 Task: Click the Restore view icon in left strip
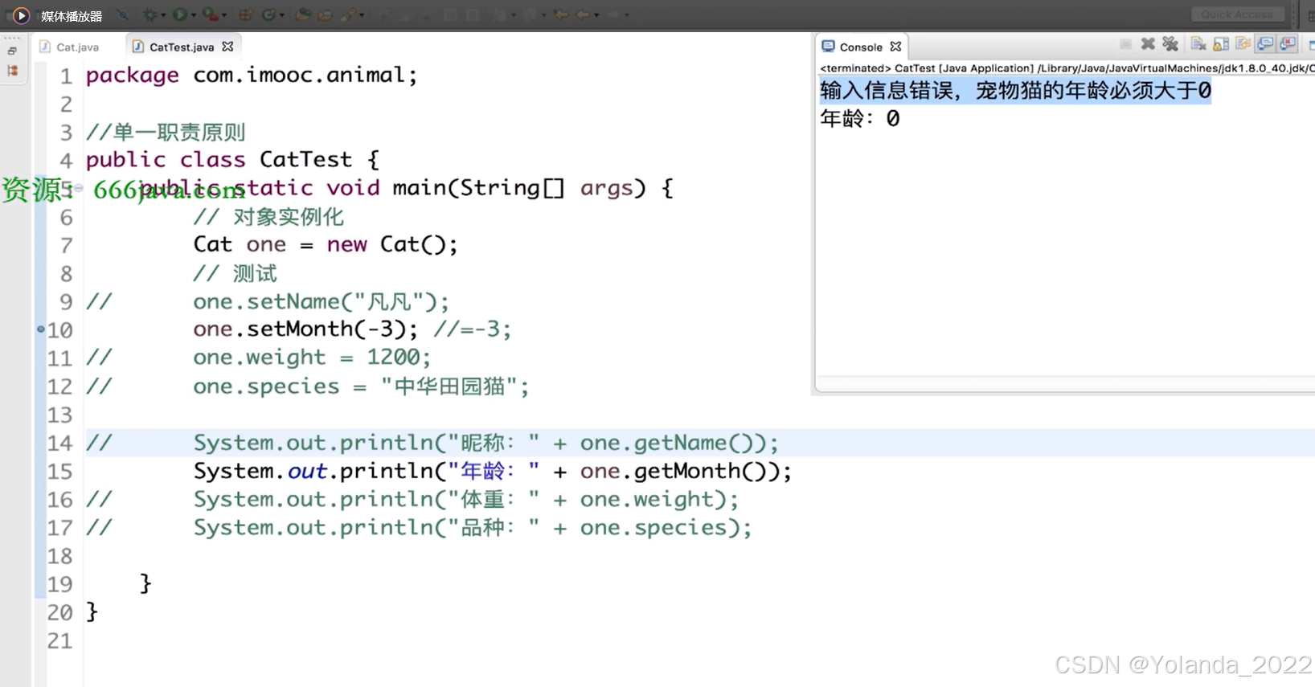coord(12,51)
